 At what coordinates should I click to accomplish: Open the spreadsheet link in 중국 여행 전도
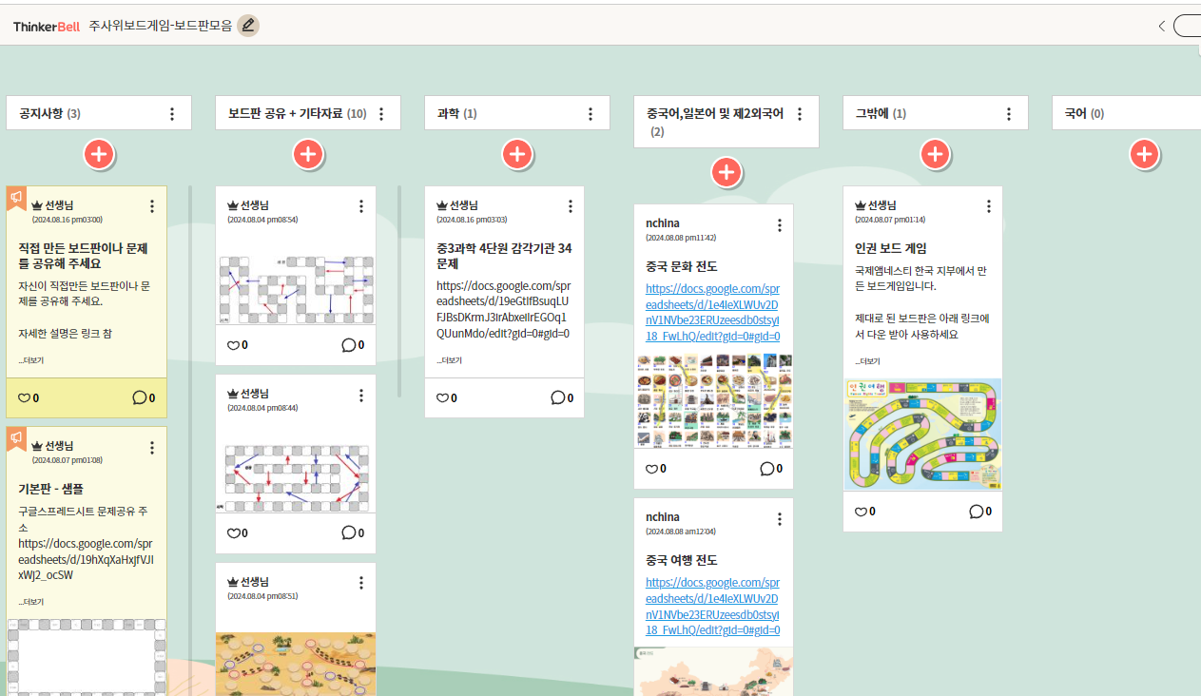point(713,607)
